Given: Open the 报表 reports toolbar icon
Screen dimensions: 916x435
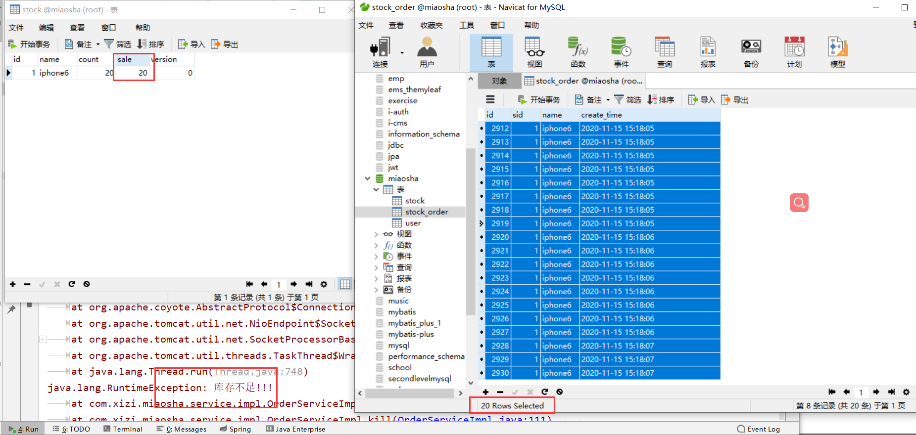Looking at the screenshot, I should click(708, 53).
